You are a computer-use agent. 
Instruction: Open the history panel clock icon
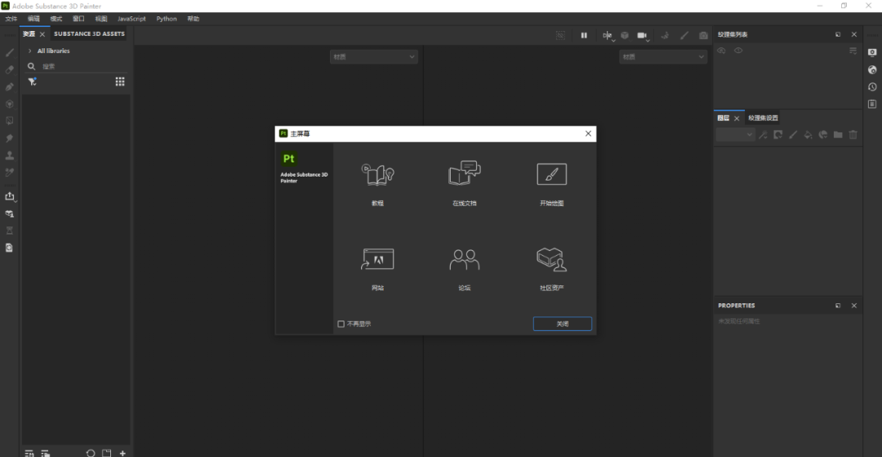pyautogui.click(x=872, y=87)
